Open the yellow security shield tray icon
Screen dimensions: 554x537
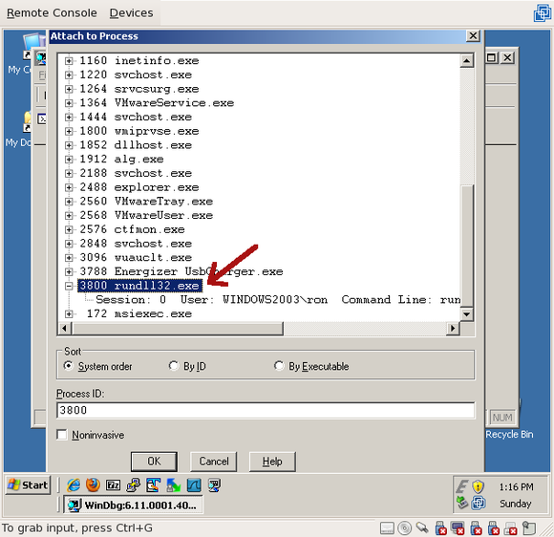point(478,486)
